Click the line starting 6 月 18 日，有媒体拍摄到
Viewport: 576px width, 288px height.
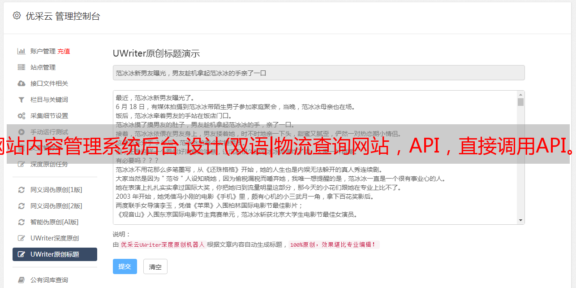click(235, 107)
